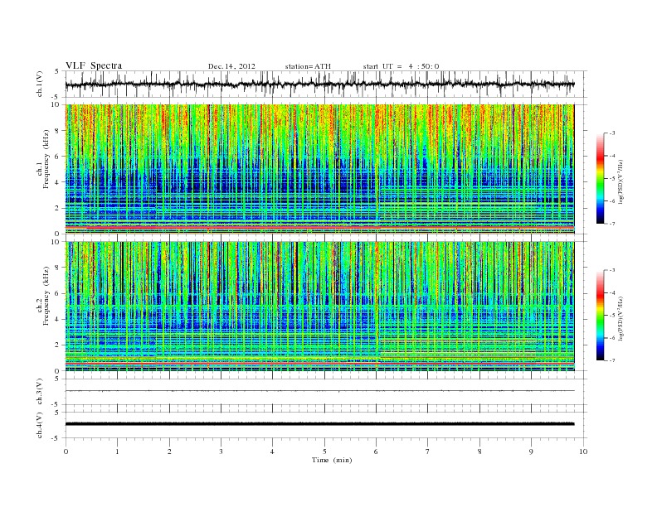The height and width of the screenshot is (507, 657).
Task: Click the ch.1 voltage waveform trace
Action: 319,84
